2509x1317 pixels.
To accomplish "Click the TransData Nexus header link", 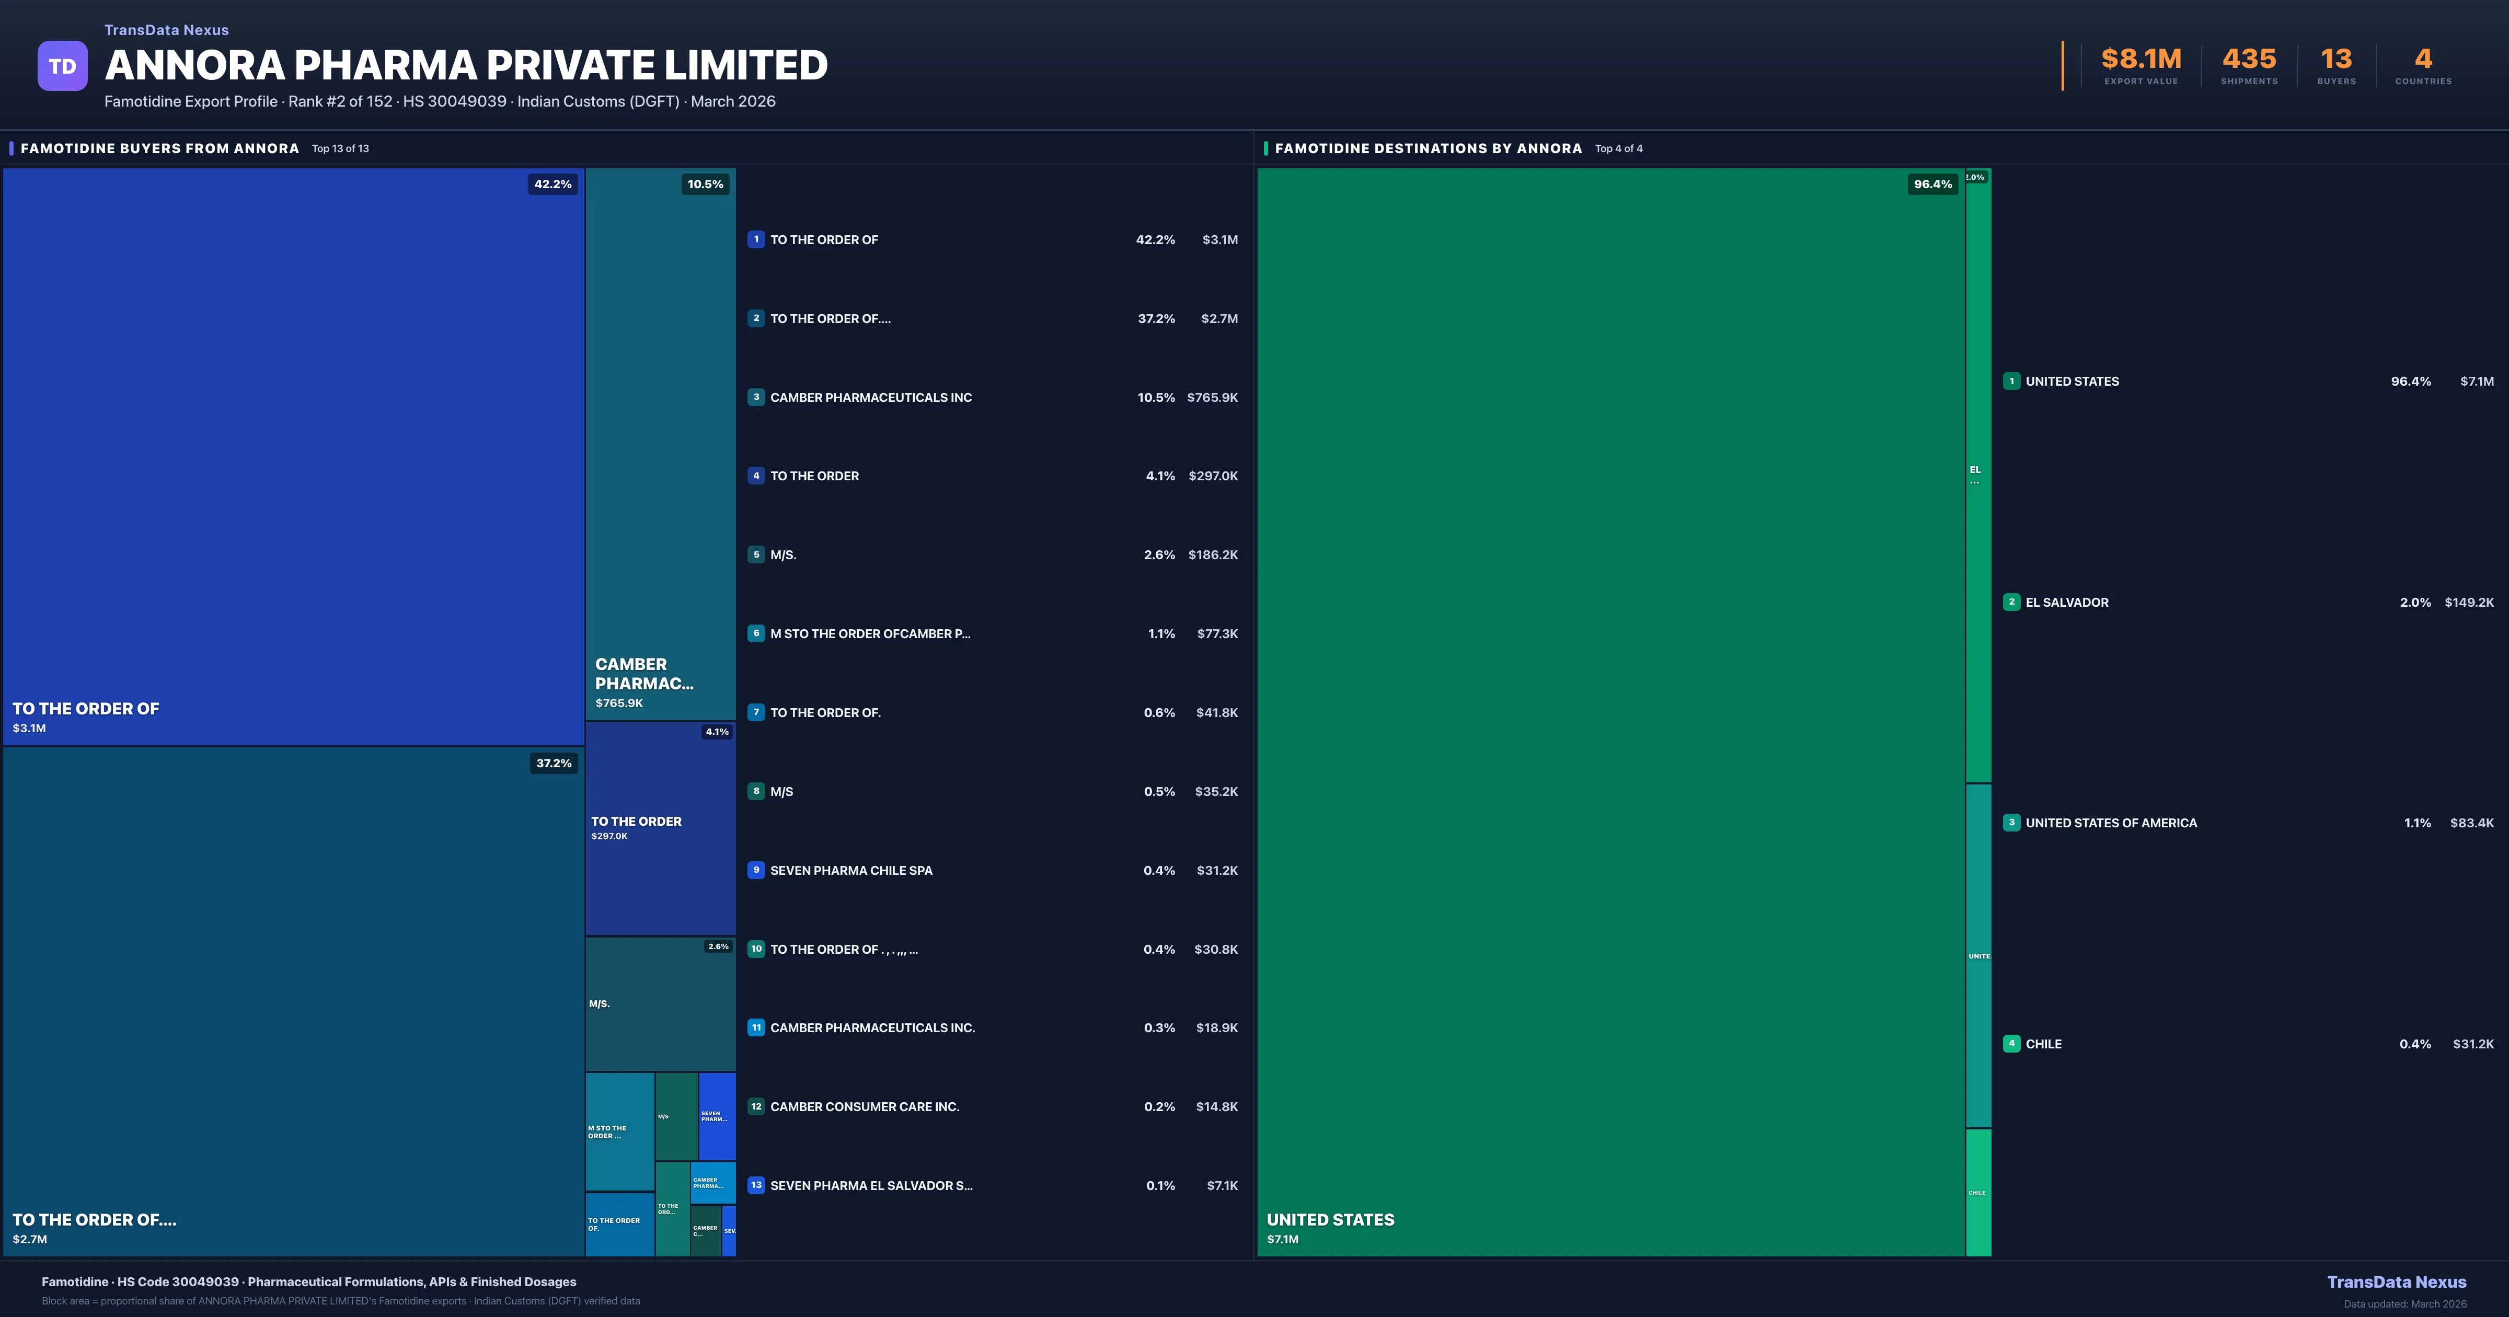I will [x=167, y=30].
